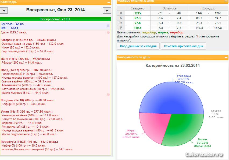Click the Календарь panel title
229x160 pixels.
[9, 2]
